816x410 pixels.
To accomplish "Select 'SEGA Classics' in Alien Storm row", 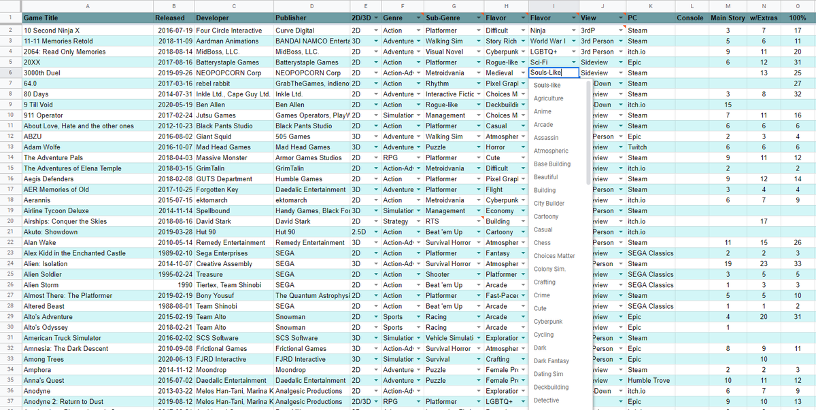I will pos(649,285).
